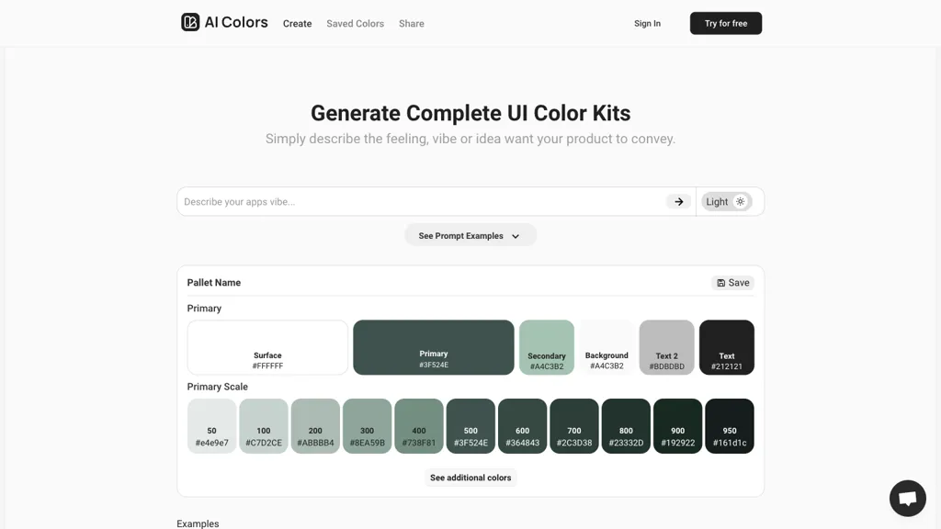
Task: Click the AI Colors logo icon
Action: click(x=190, y=22)
